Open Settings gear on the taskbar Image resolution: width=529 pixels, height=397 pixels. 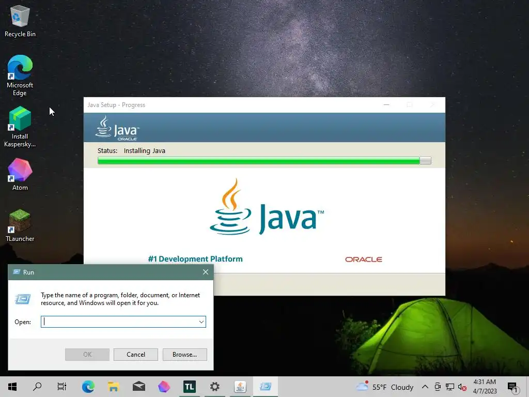[214, 387]
